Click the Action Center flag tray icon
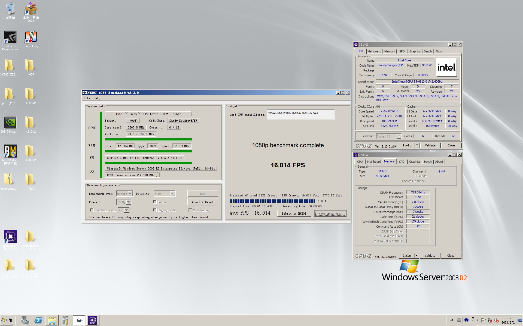 [x=483, y=320]
